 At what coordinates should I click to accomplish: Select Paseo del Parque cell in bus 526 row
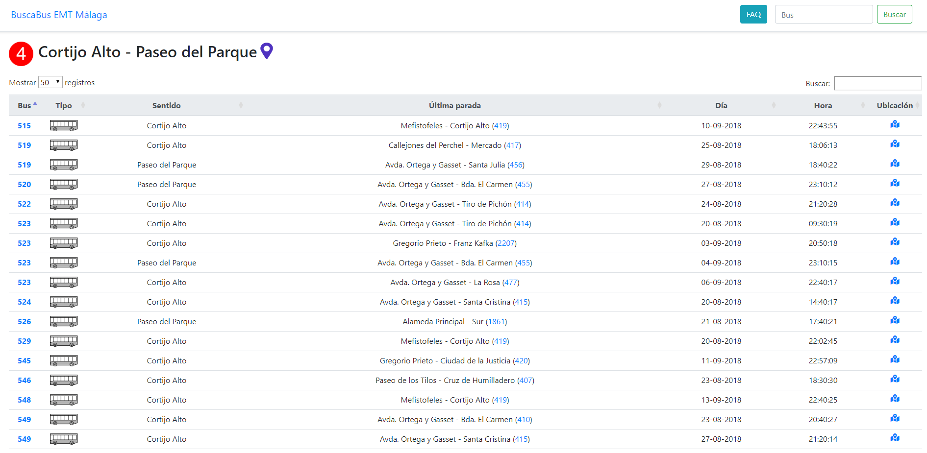point(167,322)
